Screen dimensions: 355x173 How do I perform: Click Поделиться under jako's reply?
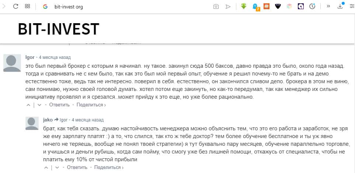(x=109, y=167)
